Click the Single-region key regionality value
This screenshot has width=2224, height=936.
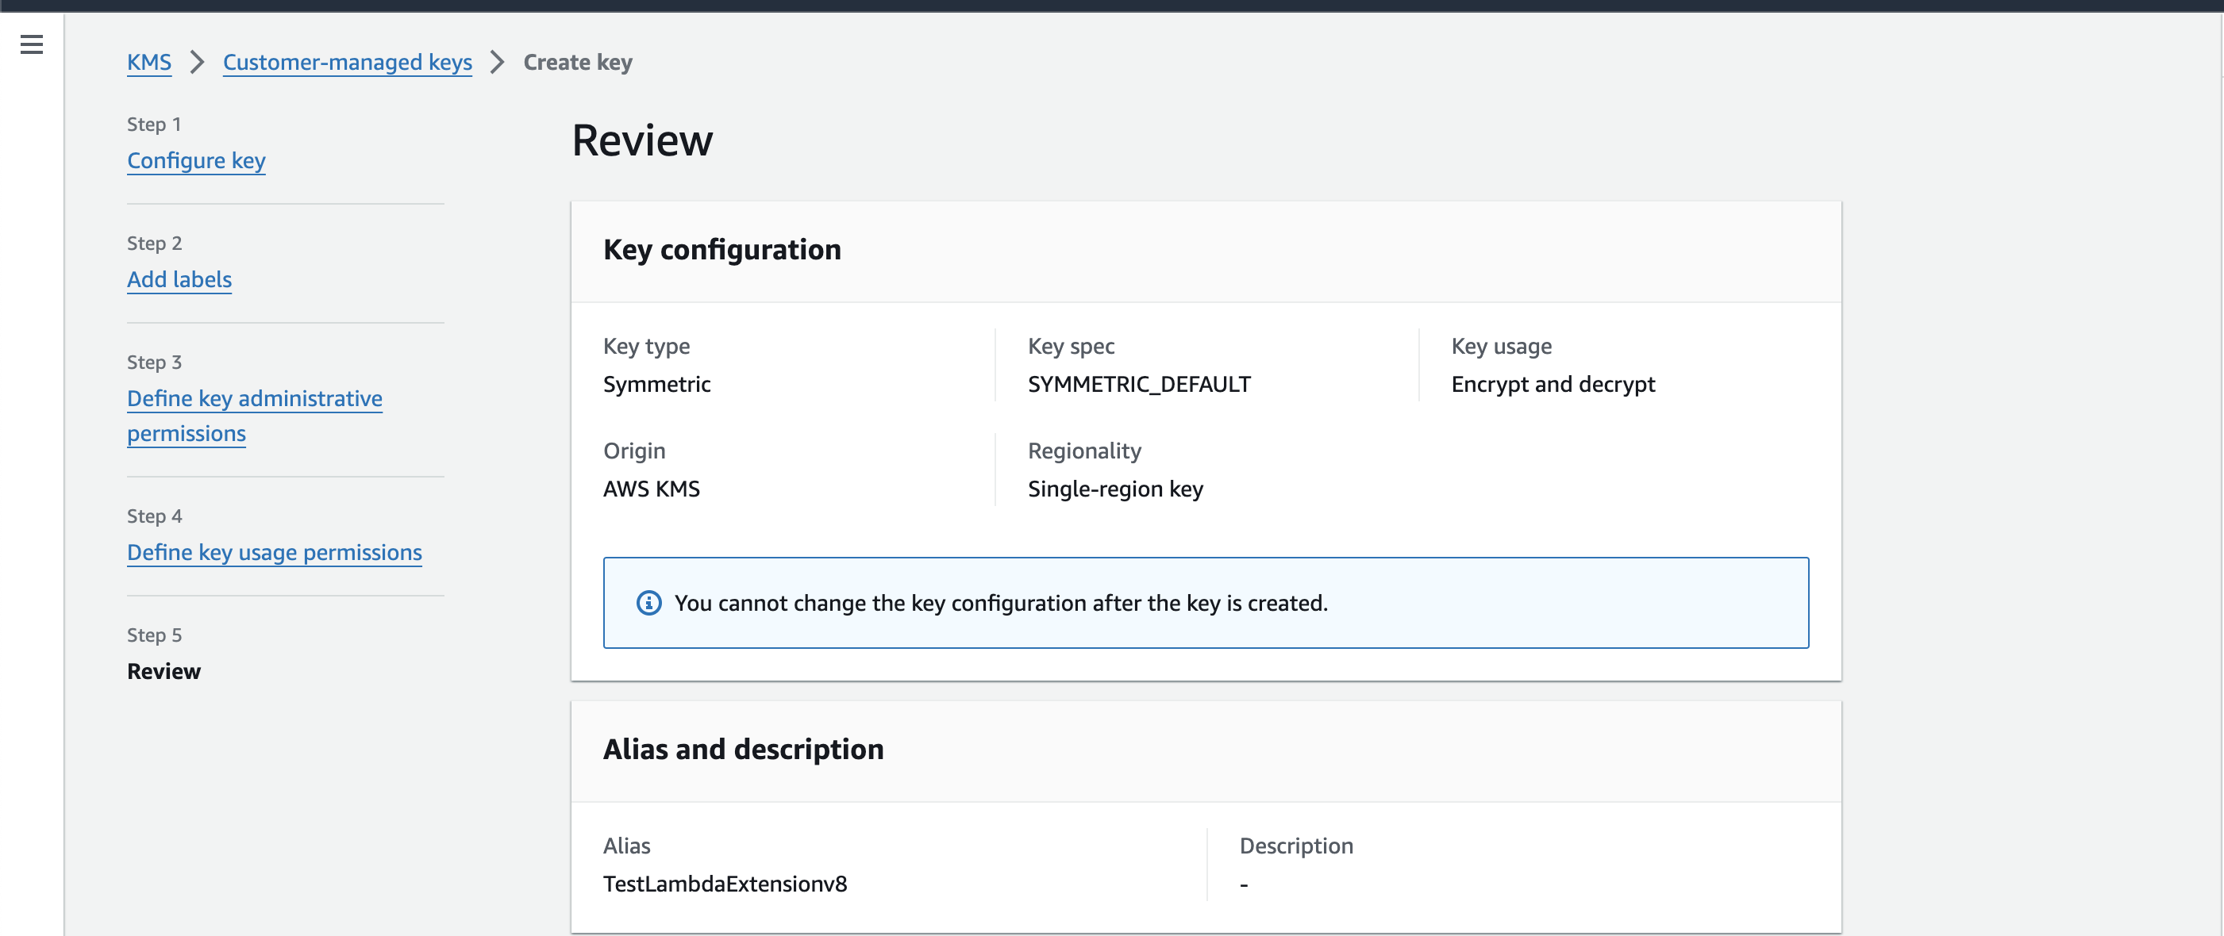[x=1114, y=489]
